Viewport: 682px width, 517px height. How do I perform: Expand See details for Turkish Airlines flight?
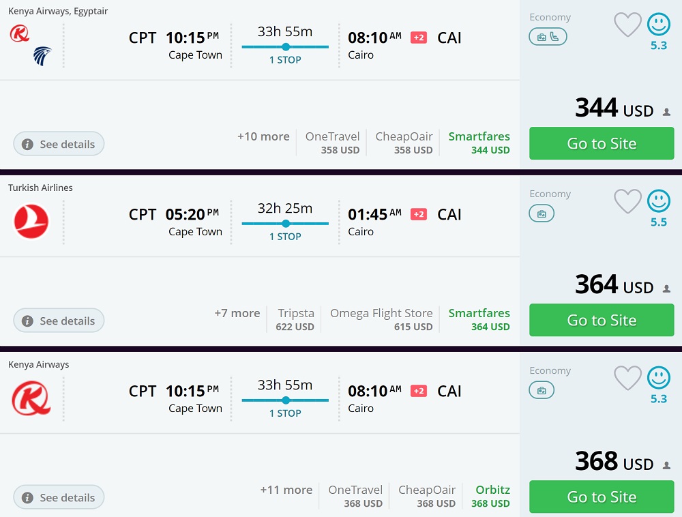tap(59, 321)
